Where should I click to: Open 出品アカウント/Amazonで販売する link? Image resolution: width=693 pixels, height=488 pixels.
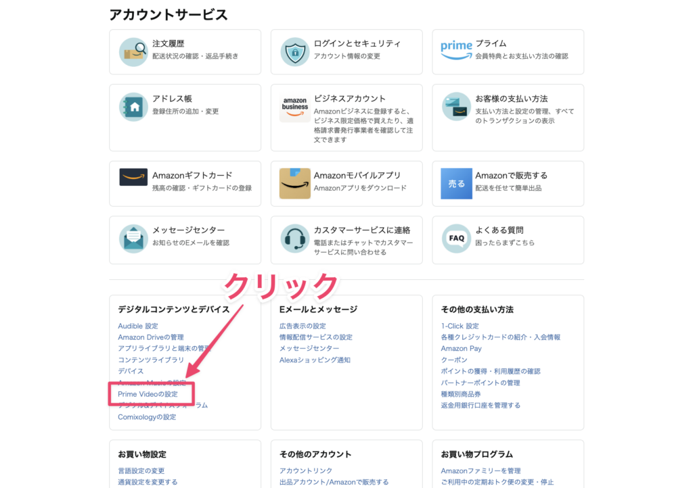[334, 483]
